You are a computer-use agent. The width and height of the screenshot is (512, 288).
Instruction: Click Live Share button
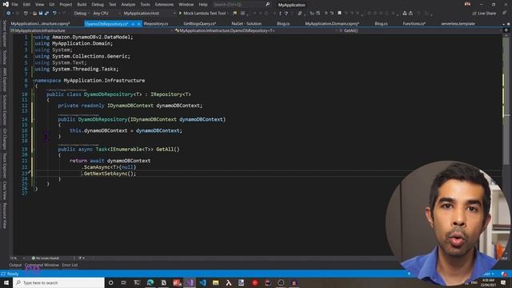pos(484,14)
